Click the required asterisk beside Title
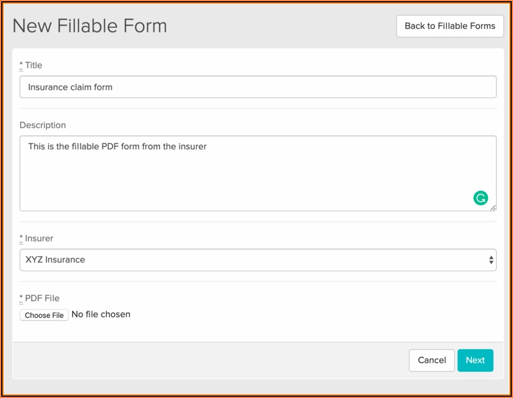 click(x=21, y=65)
